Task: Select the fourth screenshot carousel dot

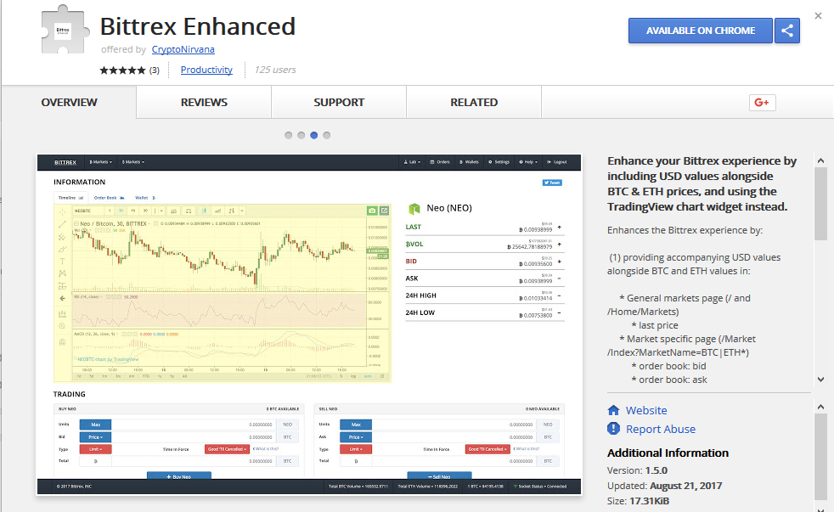Action: click(x=327, y=135)
